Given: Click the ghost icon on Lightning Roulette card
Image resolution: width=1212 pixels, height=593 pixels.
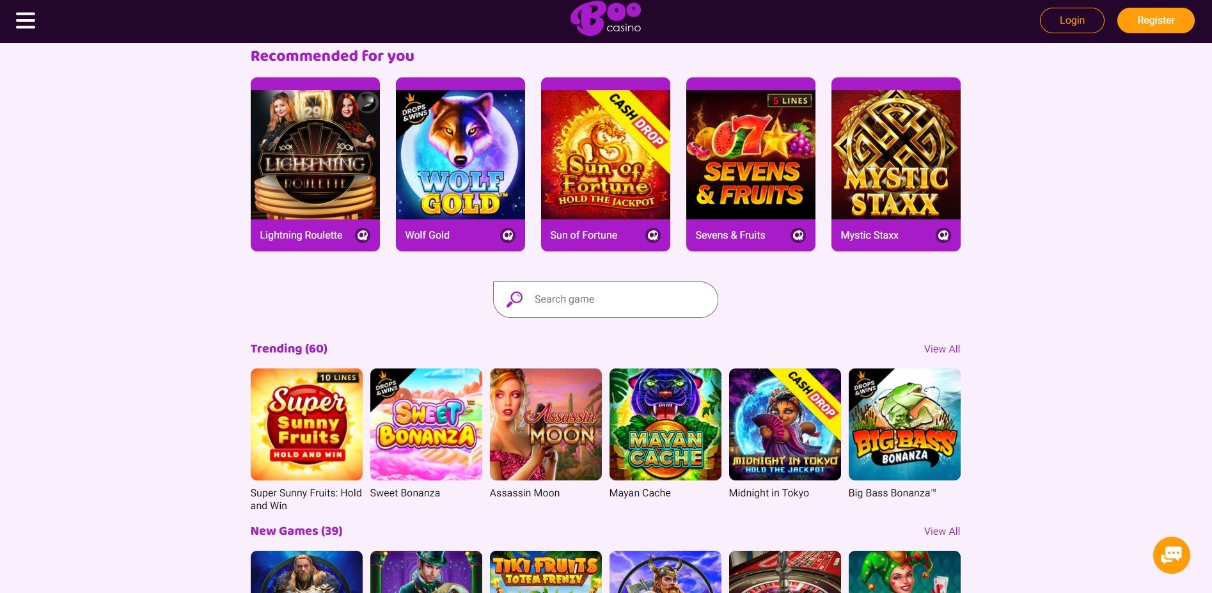Looking at the screenshot, I should tap(363, 235).
